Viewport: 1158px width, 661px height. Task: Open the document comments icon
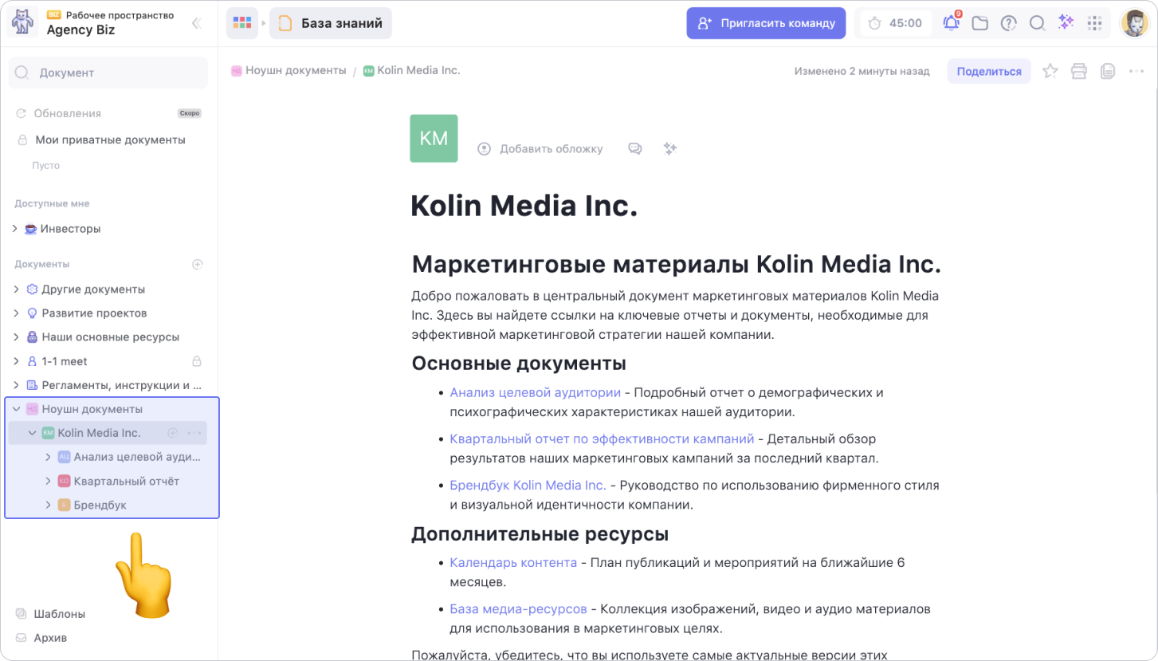[x=635, y=149]
